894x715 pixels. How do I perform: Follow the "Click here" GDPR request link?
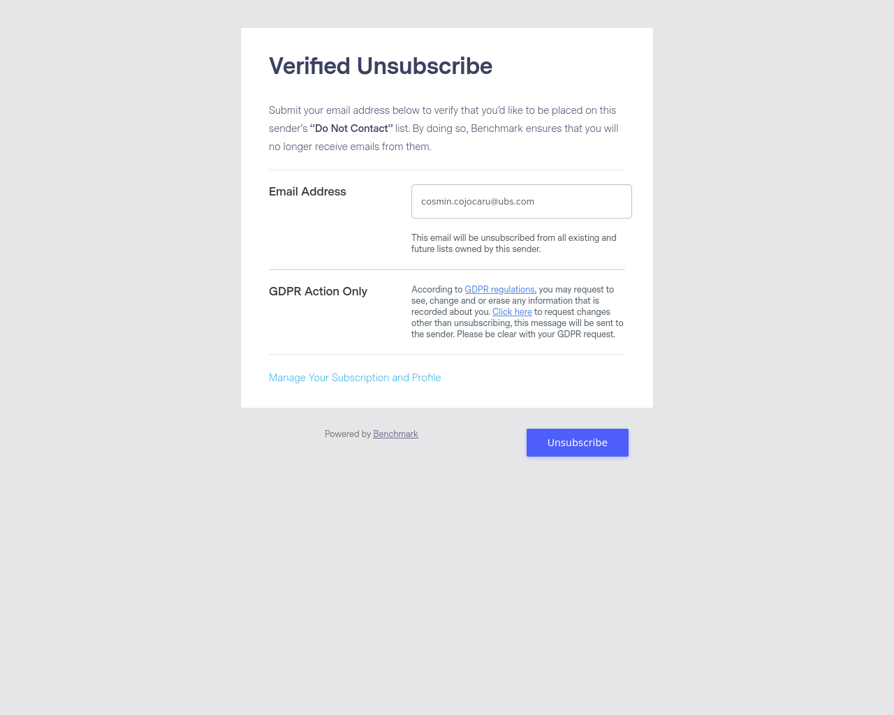click(x=512, y=312)
